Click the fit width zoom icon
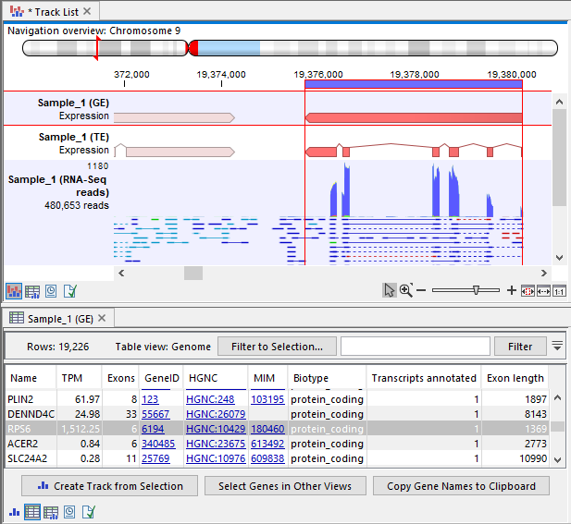 pyautogui.click(x=543, y=290)
